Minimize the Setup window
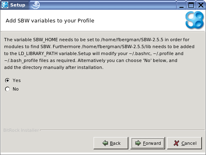Viewport: 206px width, 155px height. pos(181,5)
